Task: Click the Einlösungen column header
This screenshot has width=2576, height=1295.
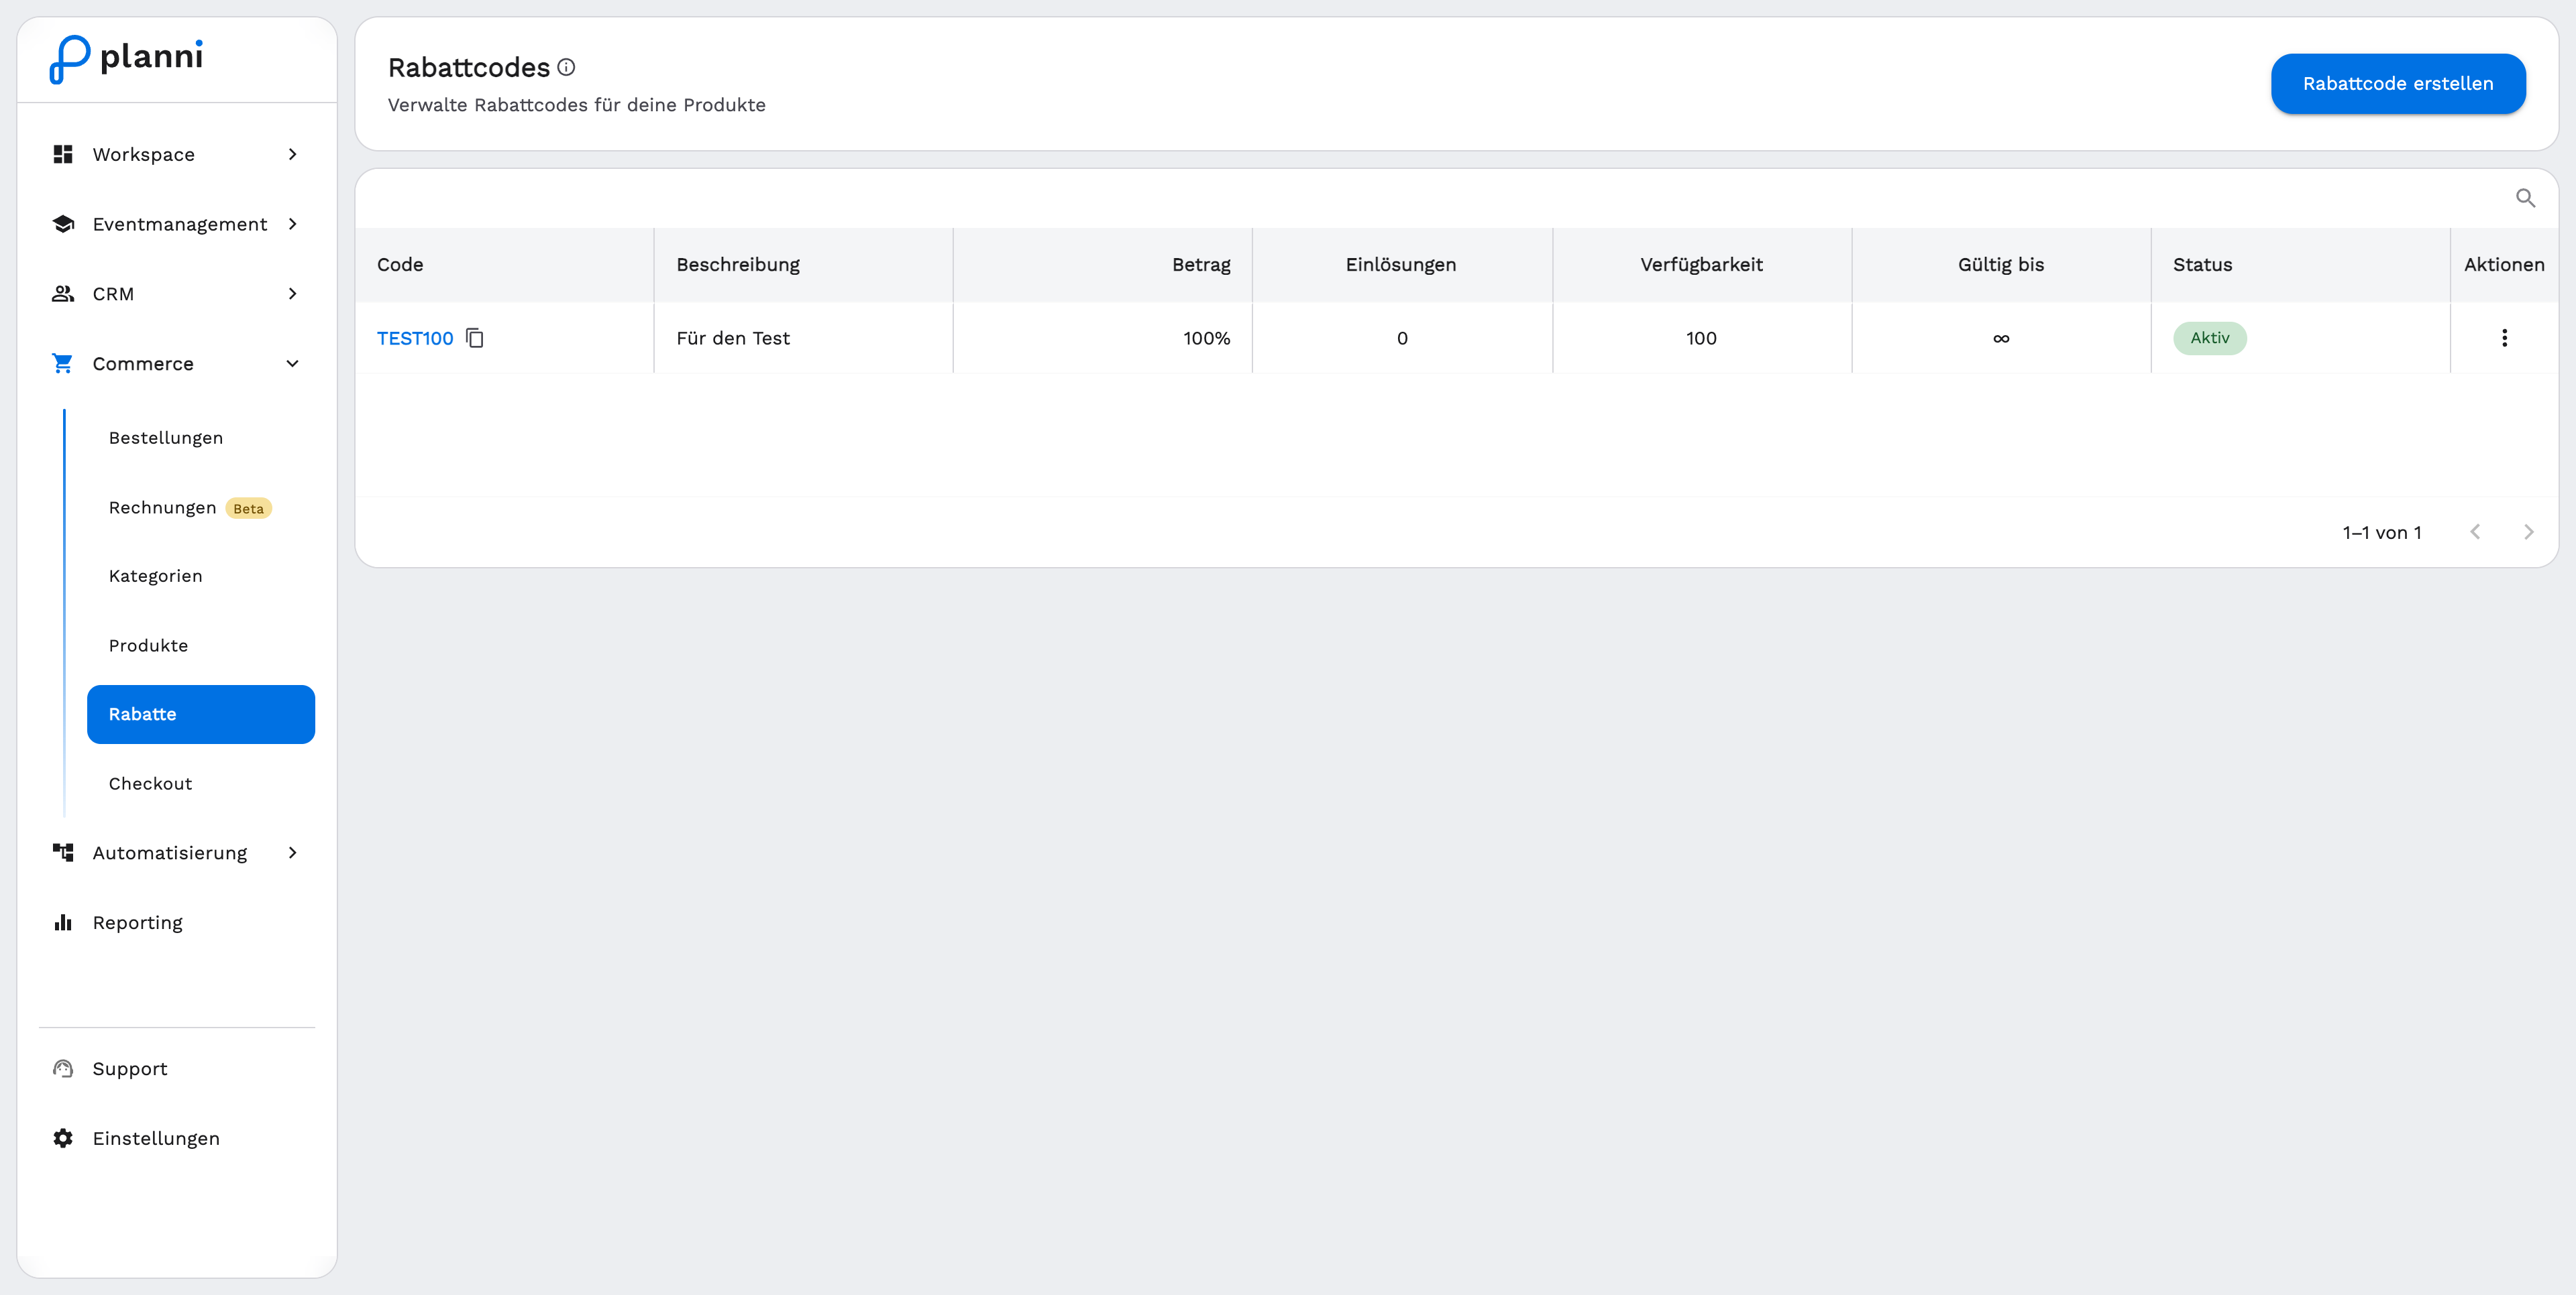Action: (x=1401, y=265)
